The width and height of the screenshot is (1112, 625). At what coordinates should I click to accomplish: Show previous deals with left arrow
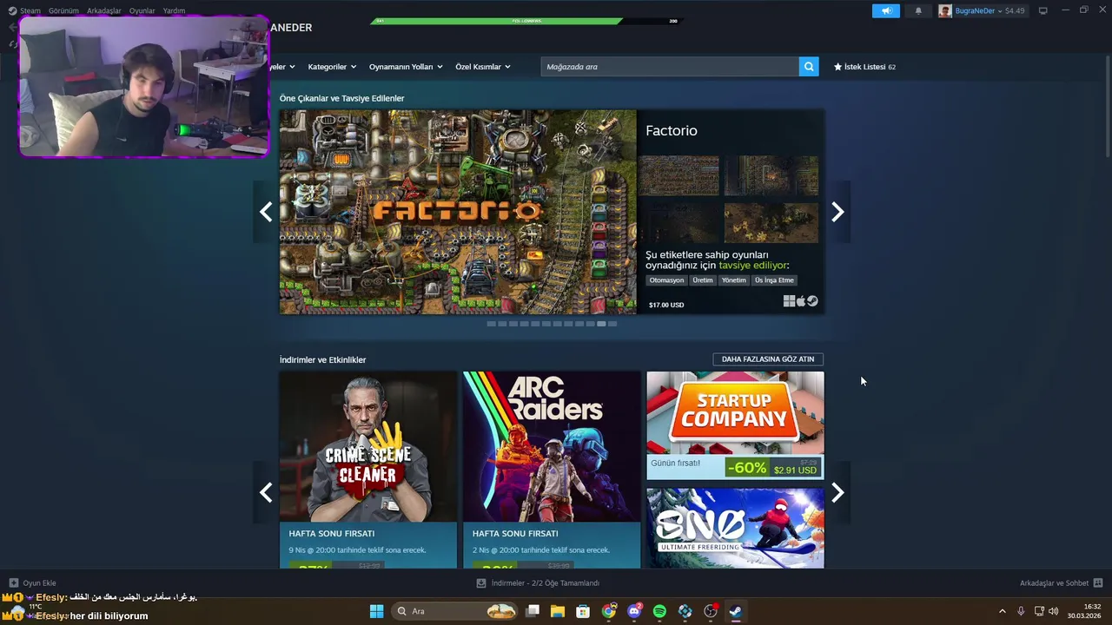[x=266, y=492]
